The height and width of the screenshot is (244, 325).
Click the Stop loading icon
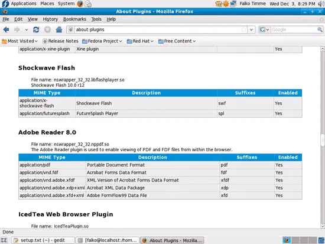[x=47, y=30]
